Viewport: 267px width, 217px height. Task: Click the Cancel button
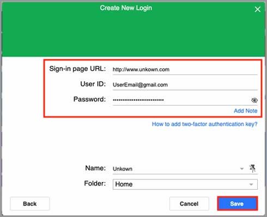coord(189,203)
